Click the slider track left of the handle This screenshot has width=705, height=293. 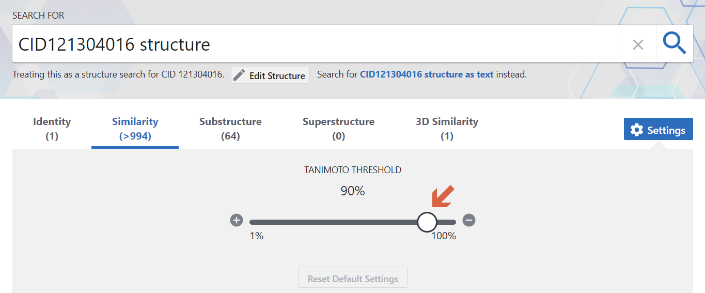tap(333, 222)
